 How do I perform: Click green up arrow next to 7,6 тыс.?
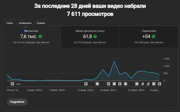[x=40, y=37]
